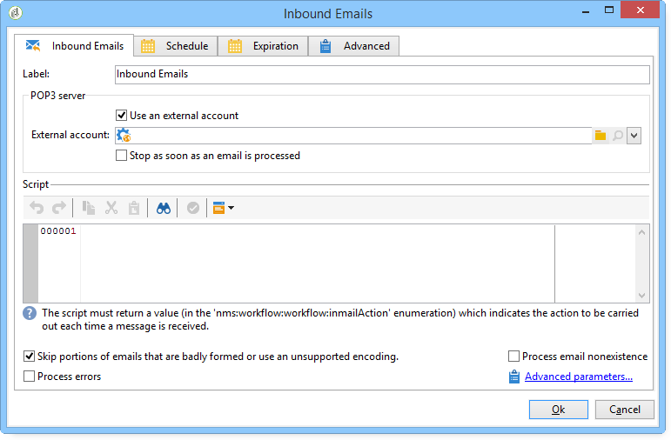This screenshot has width=671, height=440.
Task: Uncheck Use an external account
Action: pos(122,116)
